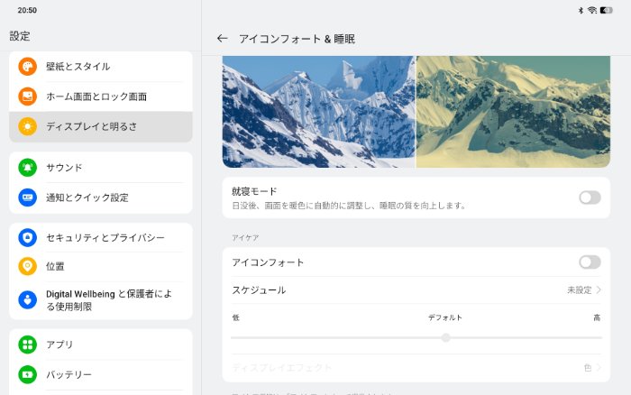
Task: Tap the back arrow next to アイコンフォート & 睡眠
Action: (222, 39)
